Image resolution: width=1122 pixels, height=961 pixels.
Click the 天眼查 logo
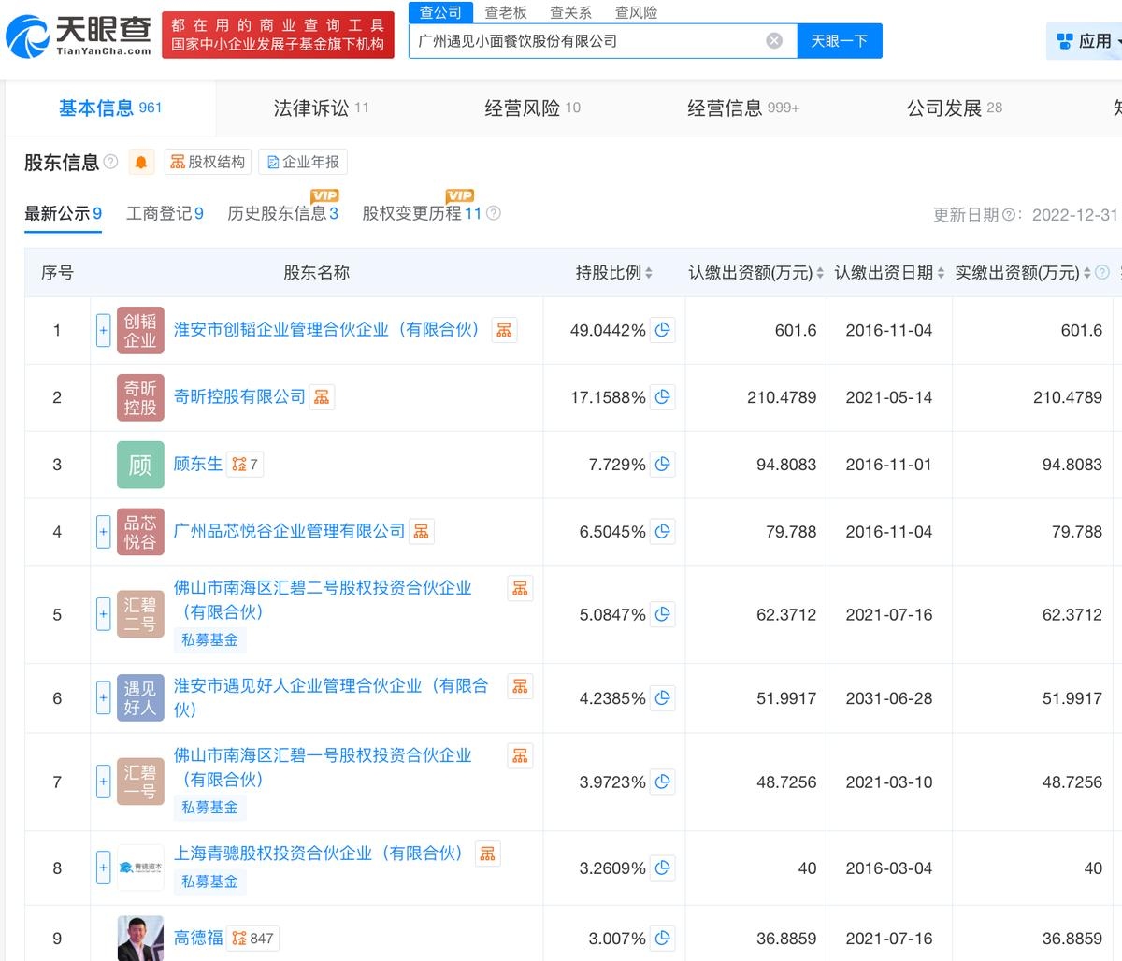pyautogui.click(x=79, y=34)
